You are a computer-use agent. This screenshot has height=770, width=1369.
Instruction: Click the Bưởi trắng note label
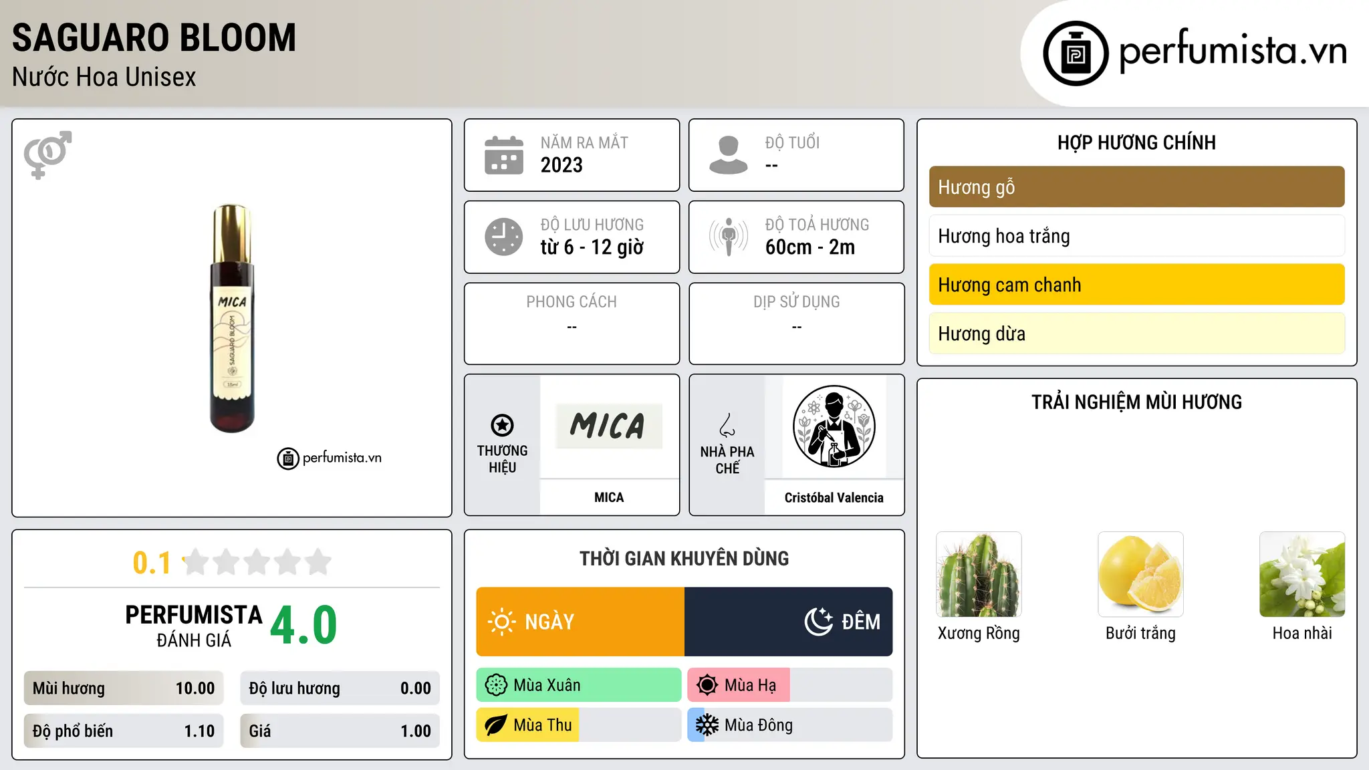pyautogui.click(x=1140, y=633)
